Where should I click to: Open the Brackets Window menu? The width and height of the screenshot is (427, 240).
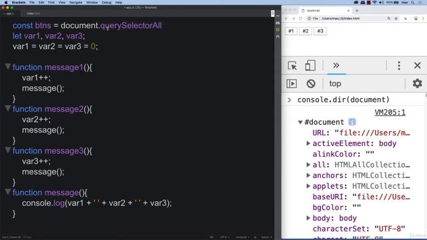tap(92, 3)
